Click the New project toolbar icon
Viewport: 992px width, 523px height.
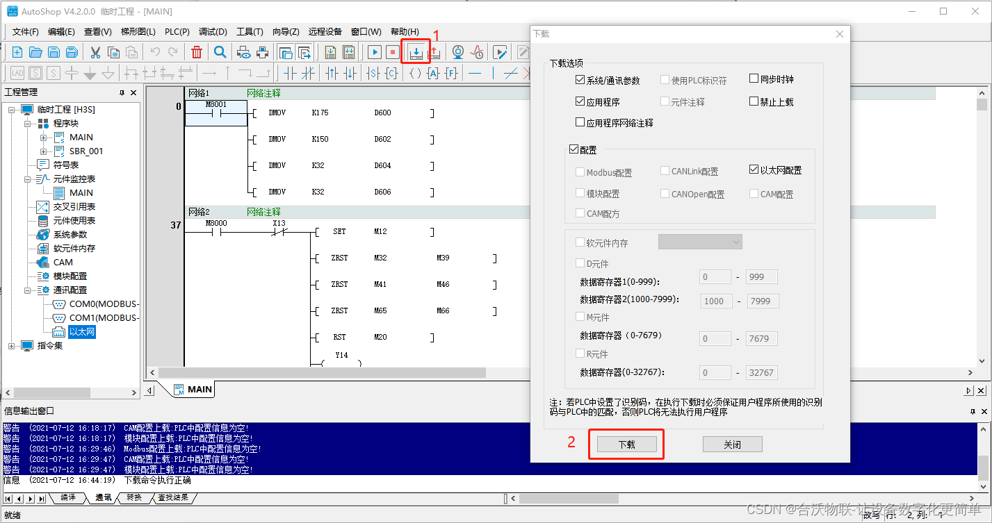pyautogui.click(x=17, y=52)
